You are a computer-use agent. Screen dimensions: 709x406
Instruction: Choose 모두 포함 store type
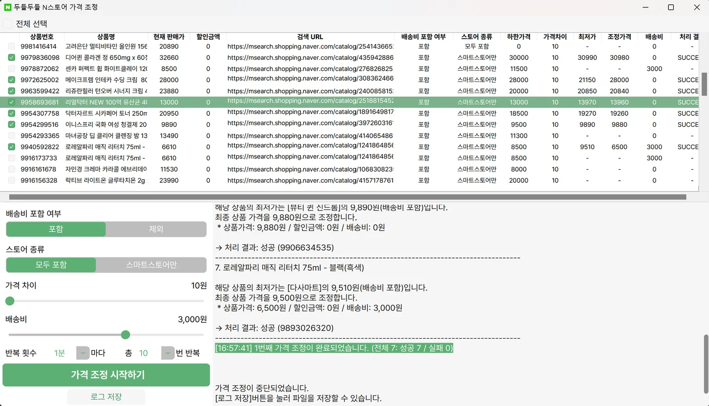pos(51,265)
